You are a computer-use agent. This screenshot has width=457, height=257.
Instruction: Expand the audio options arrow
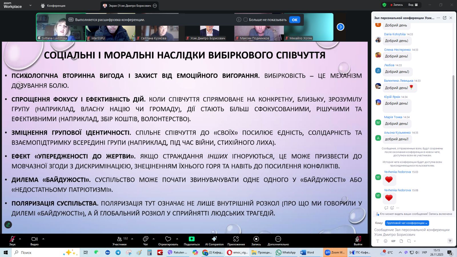tap(20, 239)
